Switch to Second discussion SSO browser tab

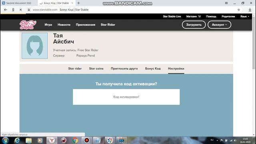[19, 3]
